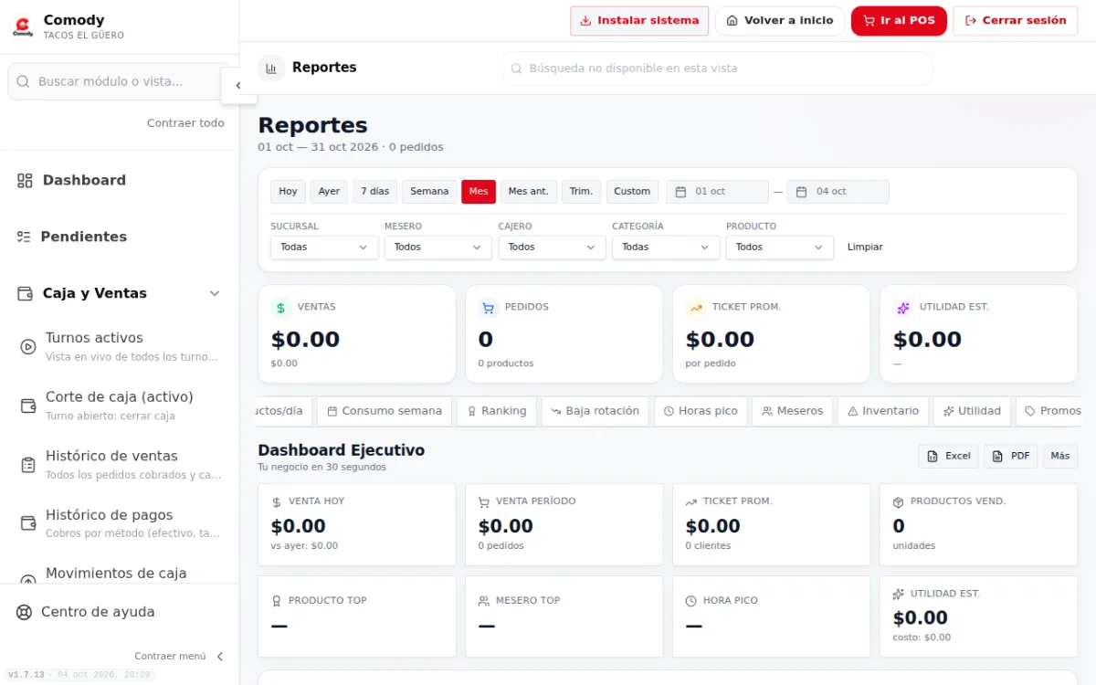Screen dimensions: 1096x685
Task: Open the Horas pico tab
Action: [701, 411]
